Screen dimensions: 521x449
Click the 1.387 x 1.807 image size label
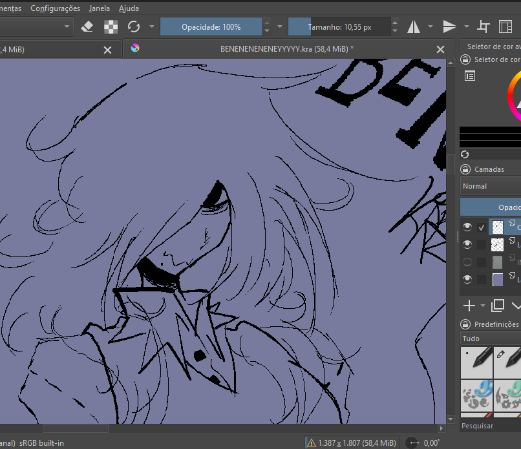357,443
